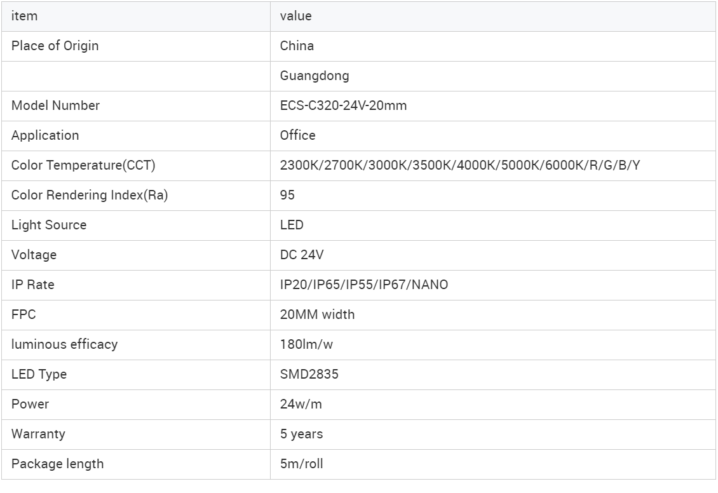The height and width of the screenshot is (493, 718).
Task: Click the 'Model Number' label
Action: pos(55,105)
